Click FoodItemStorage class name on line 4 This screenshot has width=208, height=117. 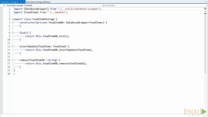[44, 19]
